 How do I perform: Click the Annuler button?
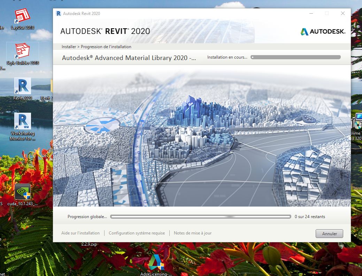click(x=329, y=233)
